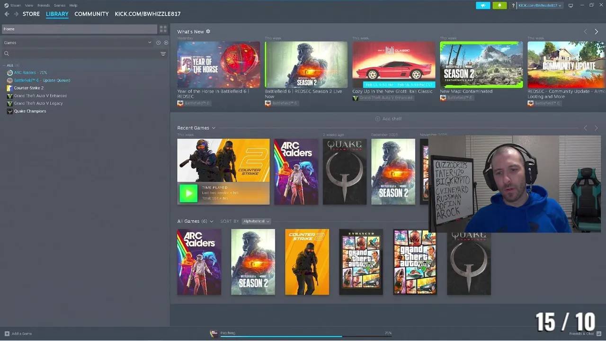Go back with the left arrow navigation icon
606x341 pixels.
(7, 14)
